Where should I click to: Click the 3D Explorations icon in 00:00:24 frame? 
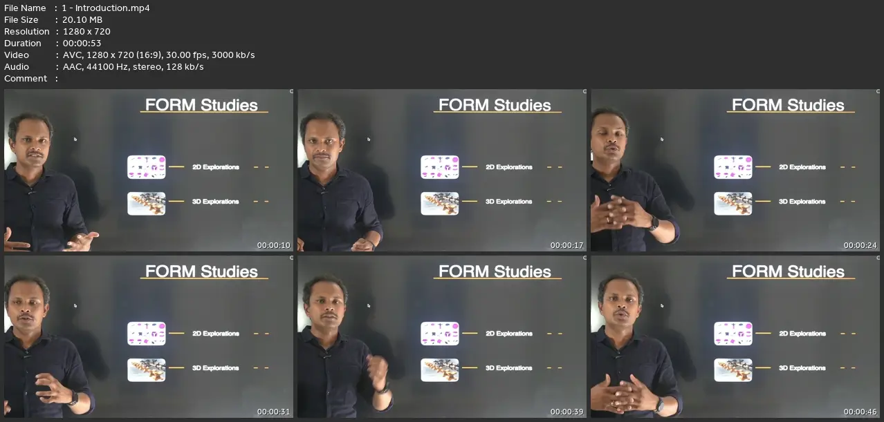(733, 203)
